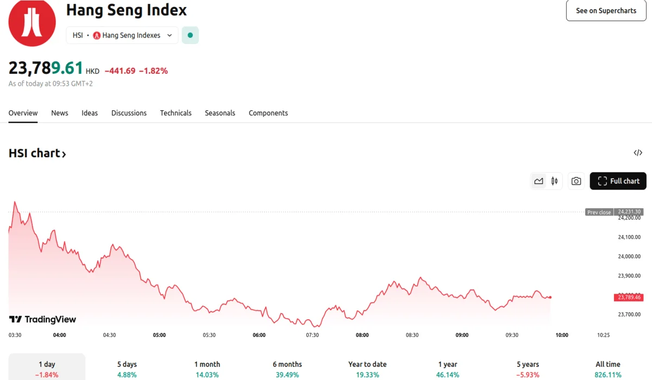Click the green market status indicator

point(190,35)
